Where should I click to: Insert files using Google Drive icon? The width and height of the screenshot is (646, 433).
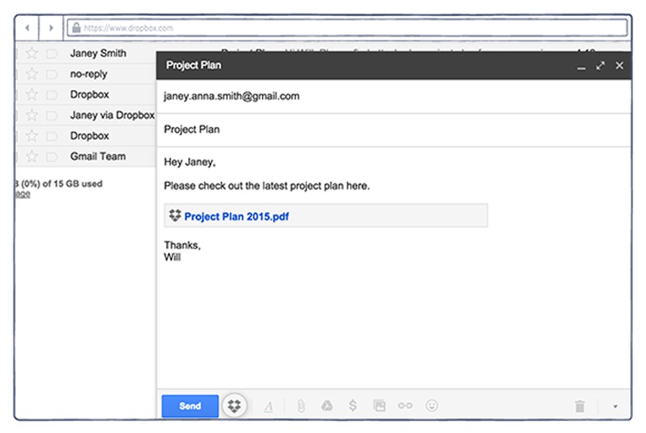click(328, 406)
